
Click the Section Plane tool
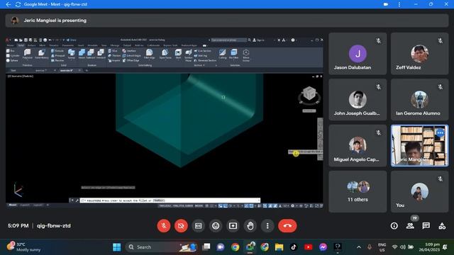pyautogui.click(x=189, y=55)
